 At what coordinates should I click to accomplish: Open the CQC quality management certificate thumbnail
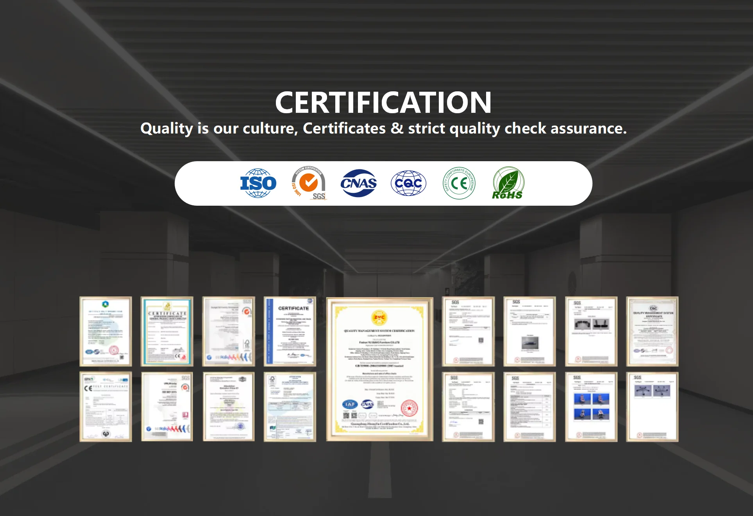pos(652,331)
